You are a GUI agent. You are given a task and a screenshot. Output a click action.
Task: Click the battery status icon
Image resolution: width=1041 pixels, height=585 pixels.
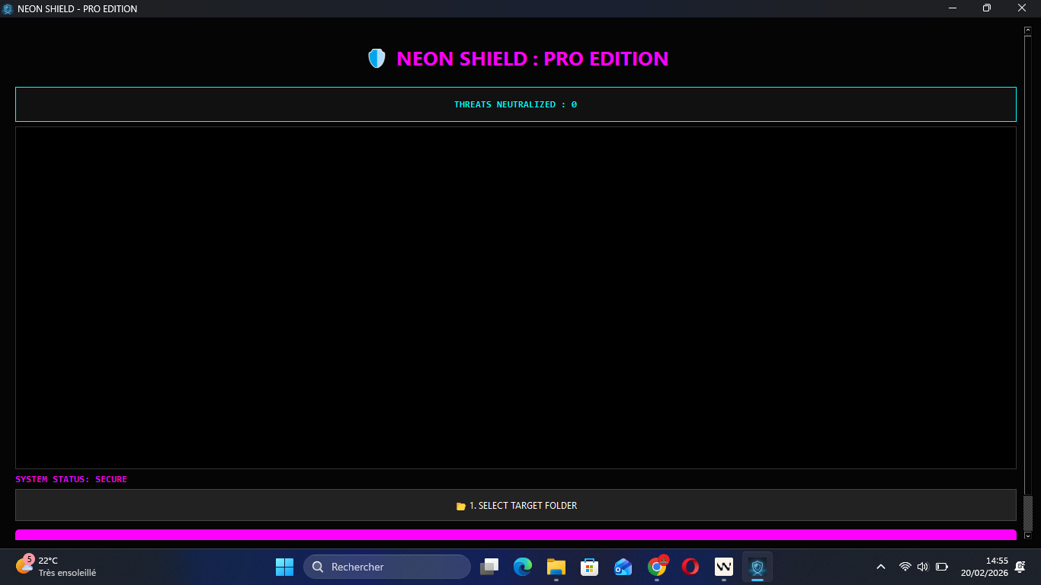[942, 567]
